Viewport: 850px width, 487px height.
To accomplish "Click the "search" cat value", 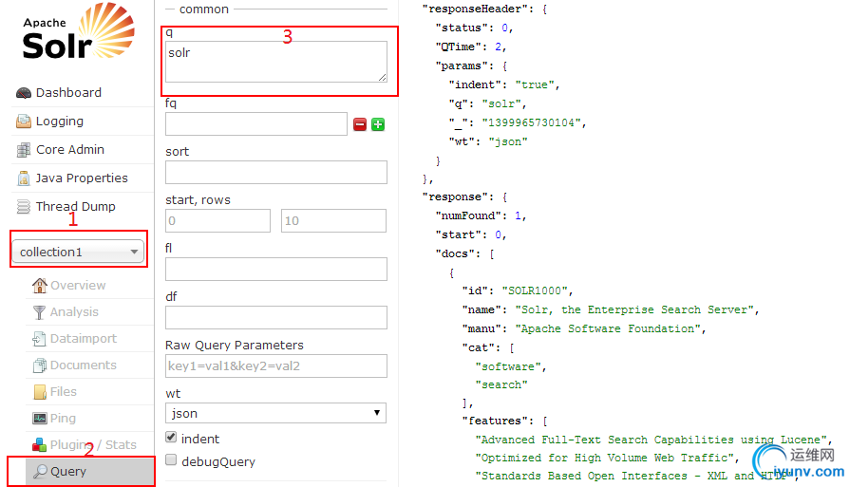I will [501, 384].
